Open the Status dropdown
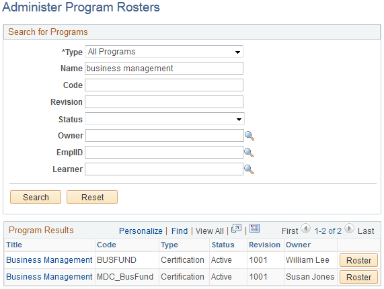The width and height of the screenshot is (384, 289). (x=165, y=119)
